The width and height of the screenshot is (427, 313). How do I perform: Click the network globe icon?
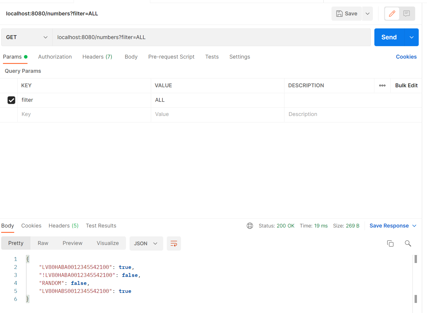click(250, 226)
